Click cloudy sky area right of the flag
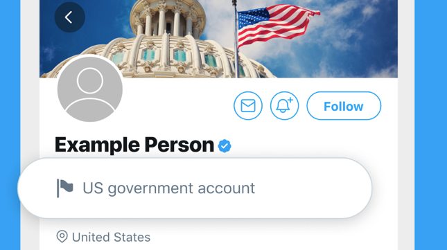 click(359, 40)
